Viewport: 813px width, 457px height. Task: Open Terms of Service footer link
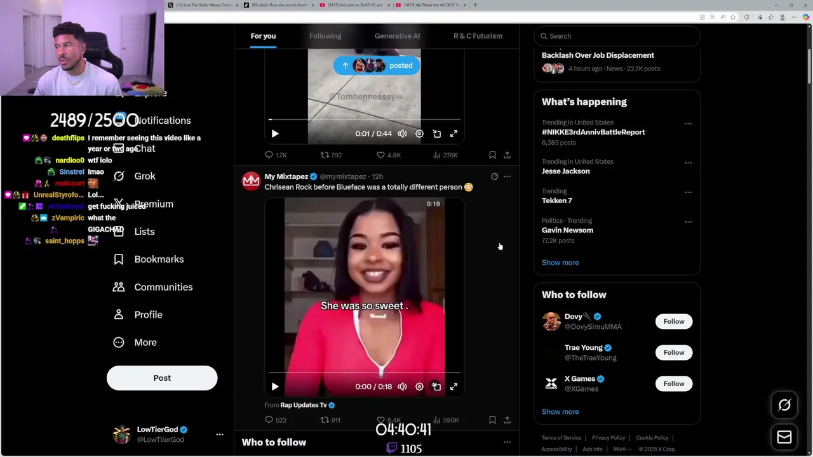click(561, 438)
